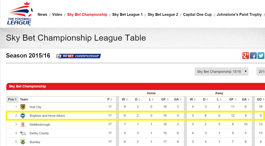Open the Sky Bet Championship 15/16 dropdown
The width and height of the screenshot is (265, 146).
[222, 72]
